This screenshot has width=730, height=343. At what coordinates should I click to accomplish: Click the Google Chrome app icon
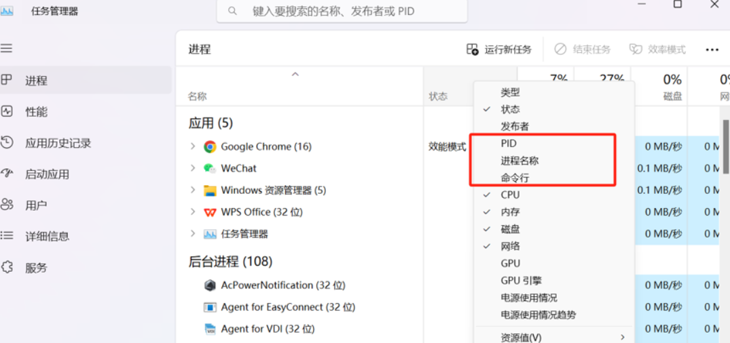(210, 147)
